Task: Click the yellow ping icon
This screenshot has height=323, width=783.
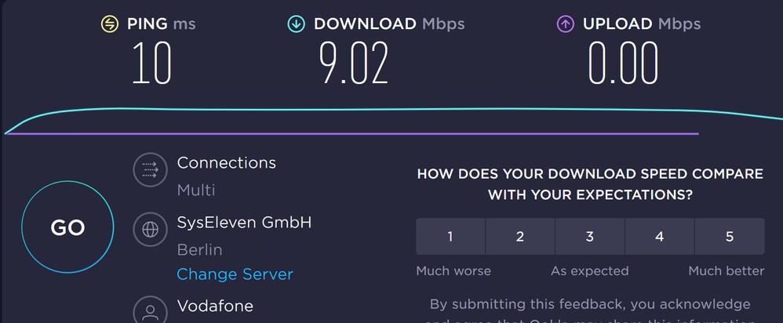Action: pyautogui.click(x=110, y=24)
